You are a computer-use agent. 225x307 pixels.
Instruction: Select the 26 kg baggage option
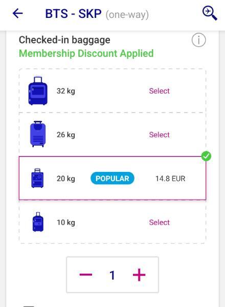[x=159, y=135]
